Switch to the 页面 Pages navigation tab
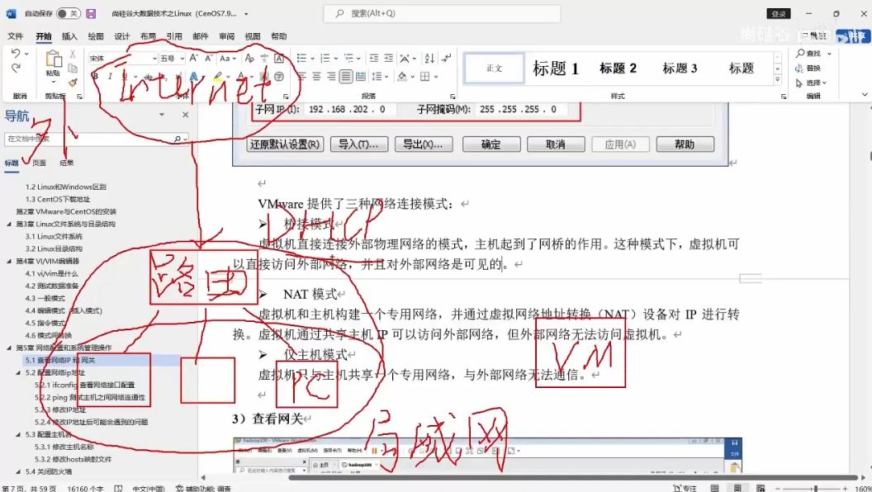Viewport: 872px width, 492px height. 39,163
